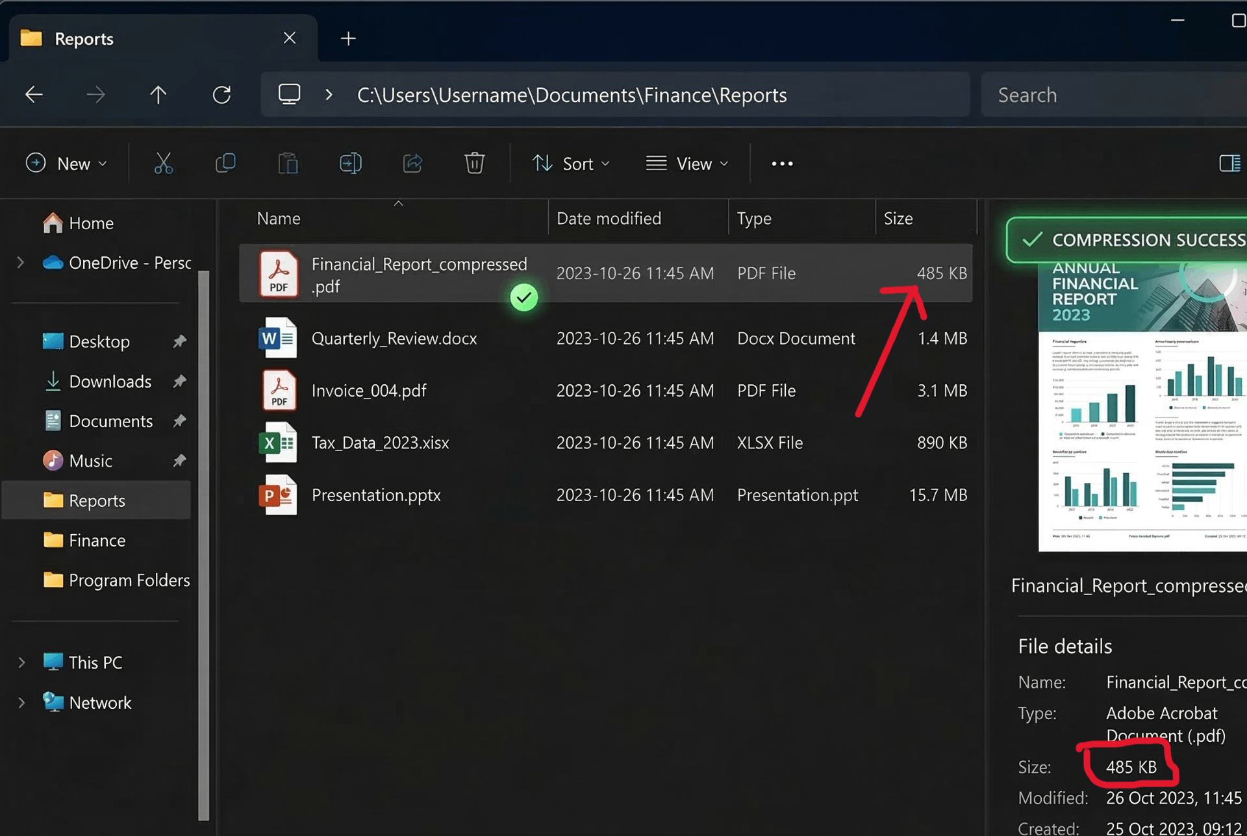Unpin Desktop from Quick Access
Screen dimensions: 1247x836
[180, 341]
